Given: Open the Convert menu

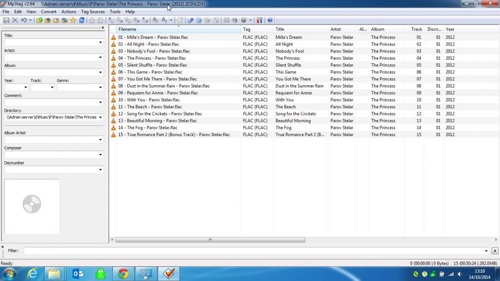Looking at the screenshot, I should (49, 11).
